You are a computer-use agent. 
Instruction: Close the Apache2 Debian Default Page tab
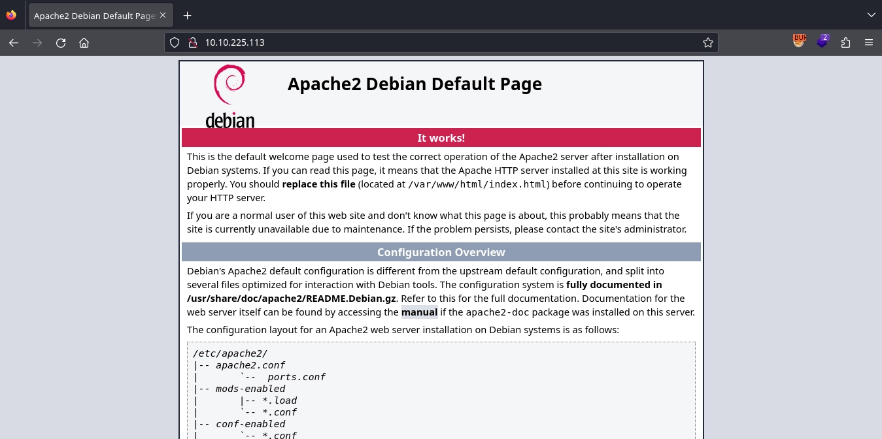tap(163, 16)
